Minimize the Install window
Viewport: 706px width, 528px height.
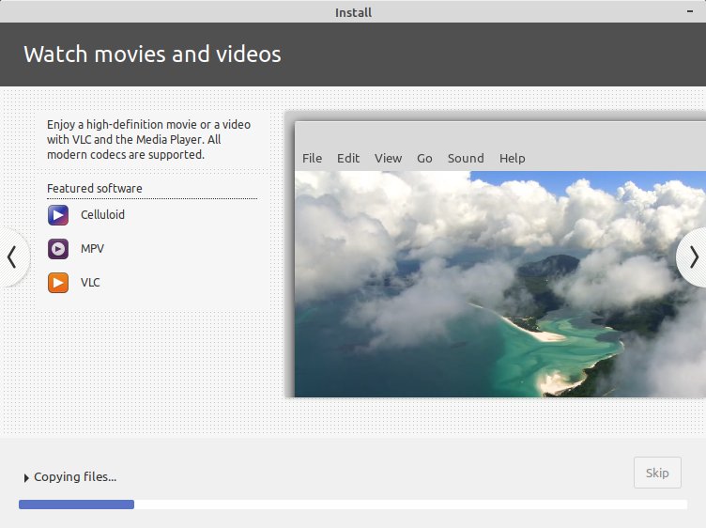tap(693, 11)
